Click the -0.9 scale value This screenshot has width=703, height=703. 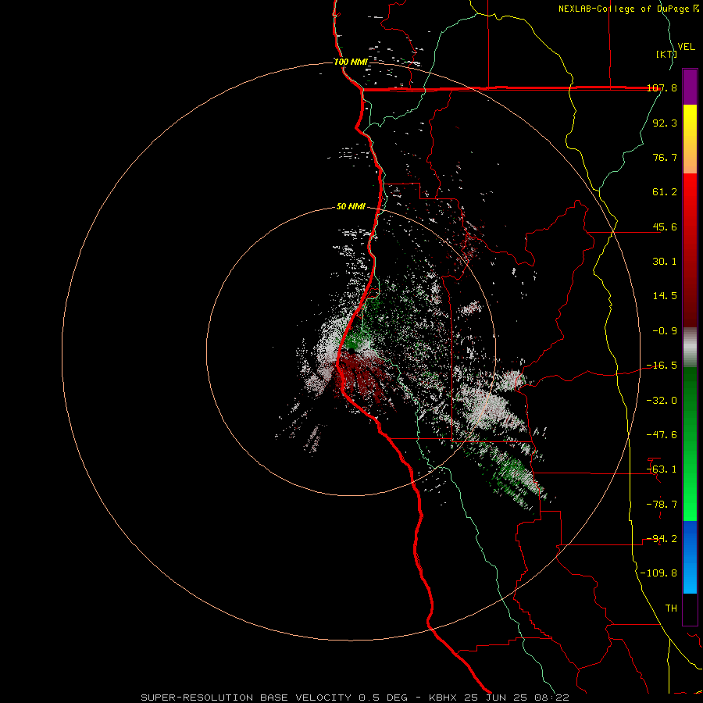point(665,331)
